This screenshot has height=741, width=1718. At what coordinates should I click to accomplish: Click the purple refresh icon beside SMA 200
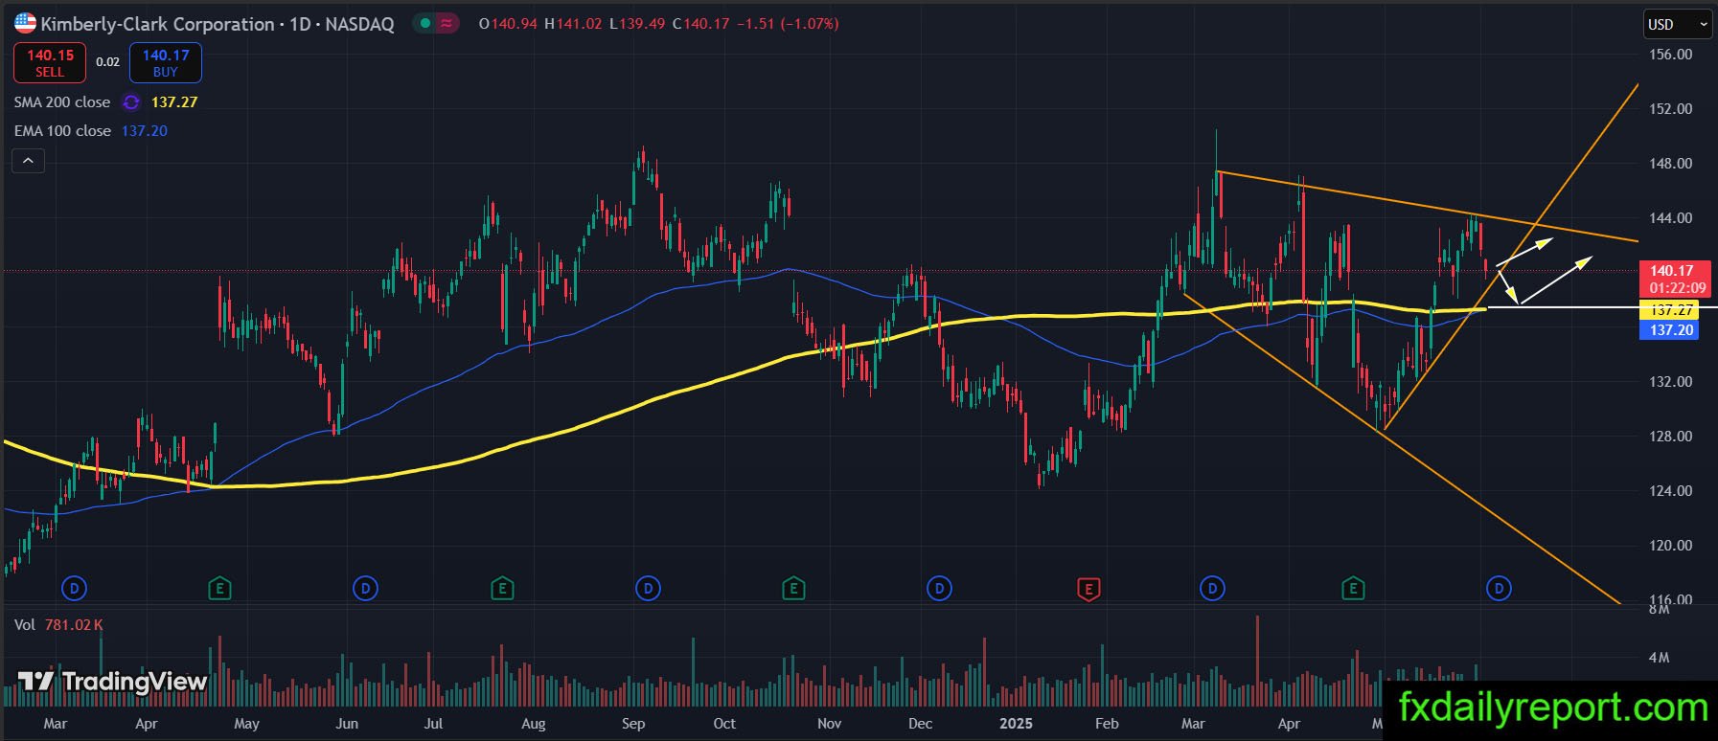point(131,102)
